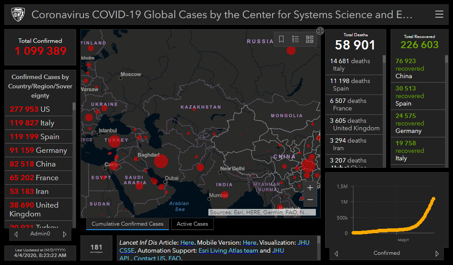Go to previous list before Admin0
This screenshot has height=265, width=453.
click(x=16, y=234)
